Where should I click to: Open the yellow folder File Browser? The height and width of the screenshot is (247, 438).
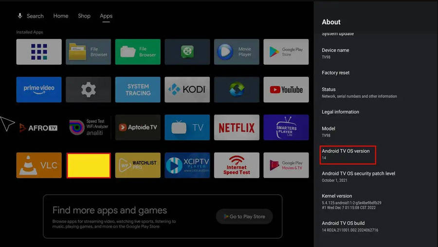(88, 52)
